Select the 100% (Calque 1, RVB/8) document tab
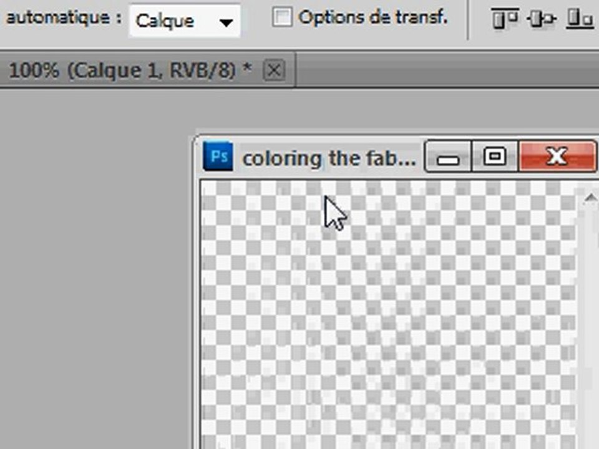This screenshot has height=449, width=599. (x=130, y=70)
